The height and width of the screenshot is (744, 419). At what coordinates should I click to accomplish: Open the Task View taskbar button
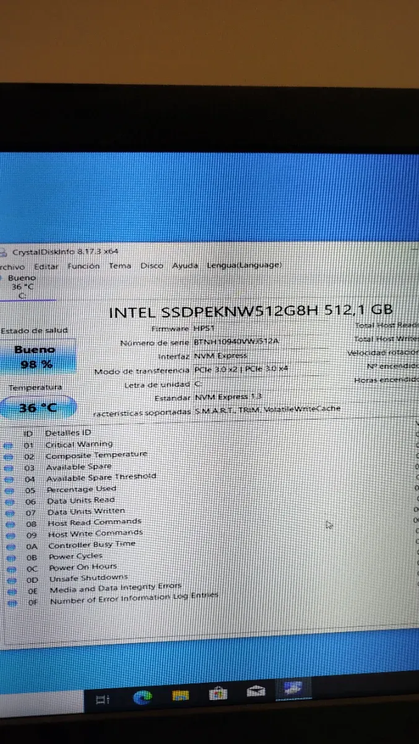pyautogui.click(x=103, y=699)
